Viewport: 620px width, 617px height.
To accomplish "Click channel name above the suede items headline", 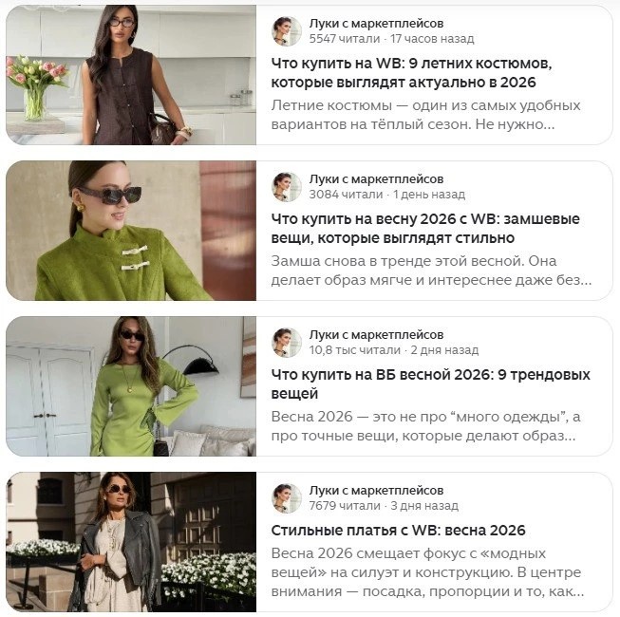I will (x=376, y=178).
